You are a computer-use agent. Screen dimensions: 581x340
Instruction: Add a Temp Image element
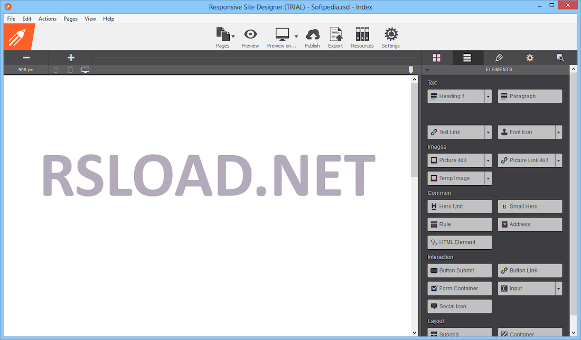tap(456, 178)
